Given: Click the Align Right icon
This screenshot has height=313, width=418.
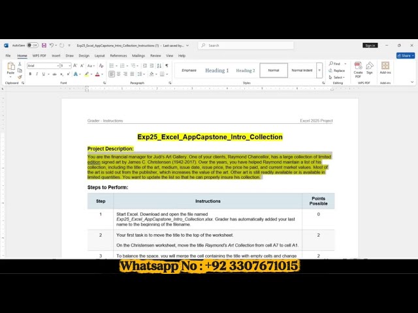Looking at the screenshot, I should (x=125, y=74).
